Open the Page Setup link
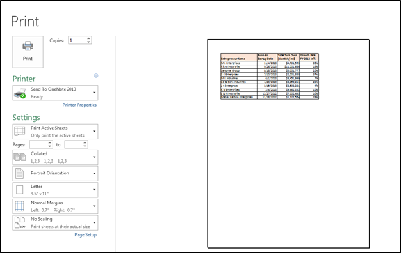Image resolution: width=401 pixels, height=253 pixels. [x=85, y=235]
